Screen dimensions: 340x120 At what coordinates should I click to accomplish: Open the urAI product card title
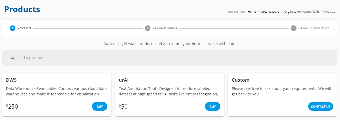[x=124, y=80]
